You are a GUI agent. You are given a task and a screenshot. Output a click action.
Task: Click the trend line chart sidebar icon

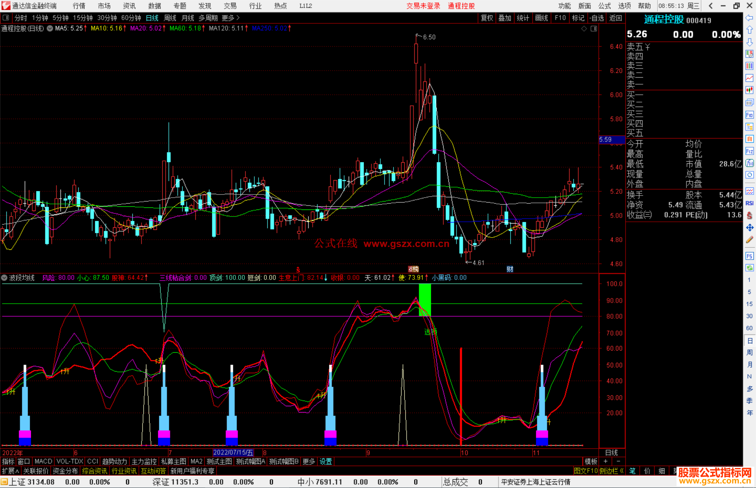749,78
